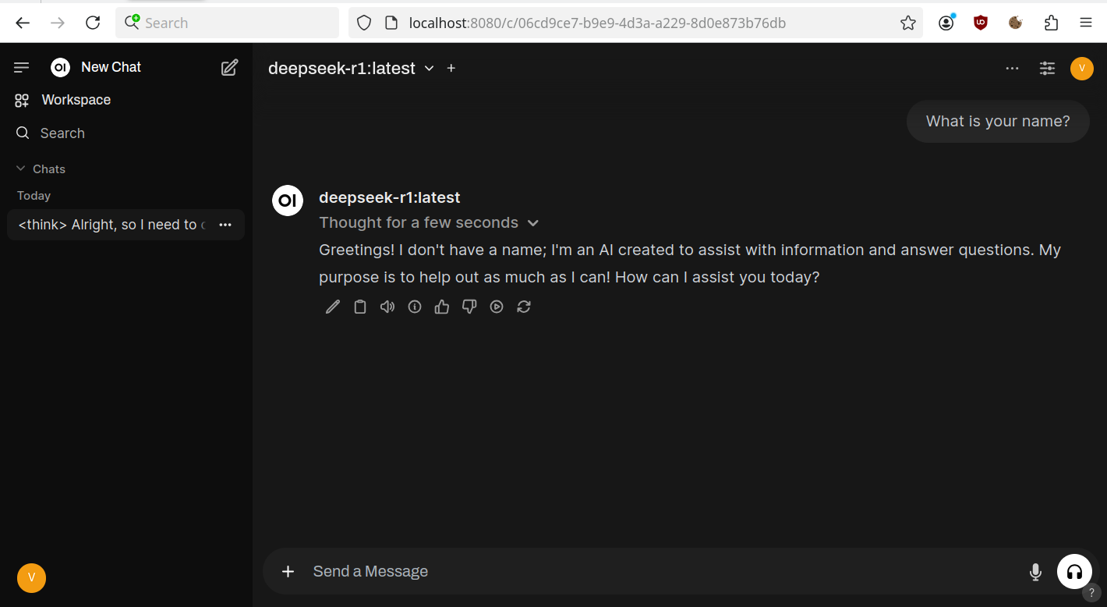1107x607 pixels.
Task: Open the "<think> Alright" chat options menu
Action: point(225,225)
